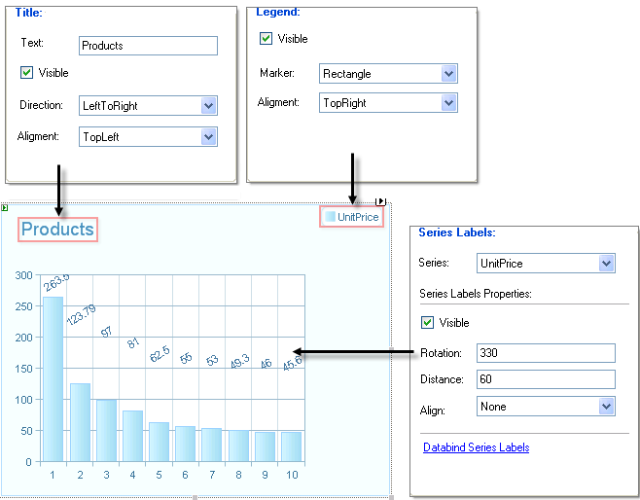Open the Series UnitPrice dropdown
Image resolution: width=640 pixels, height=500 pixels.
pyautogui.click(x=607, y=264)
